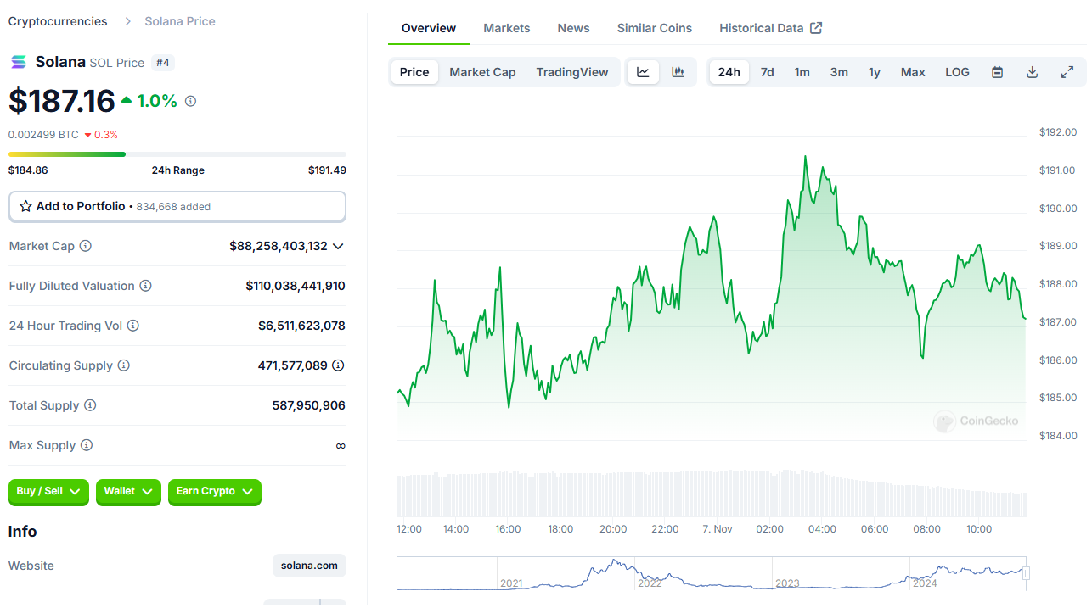1092x608 pixels.
Task: Click the 834,668 added text
Action: coord(173,207)
